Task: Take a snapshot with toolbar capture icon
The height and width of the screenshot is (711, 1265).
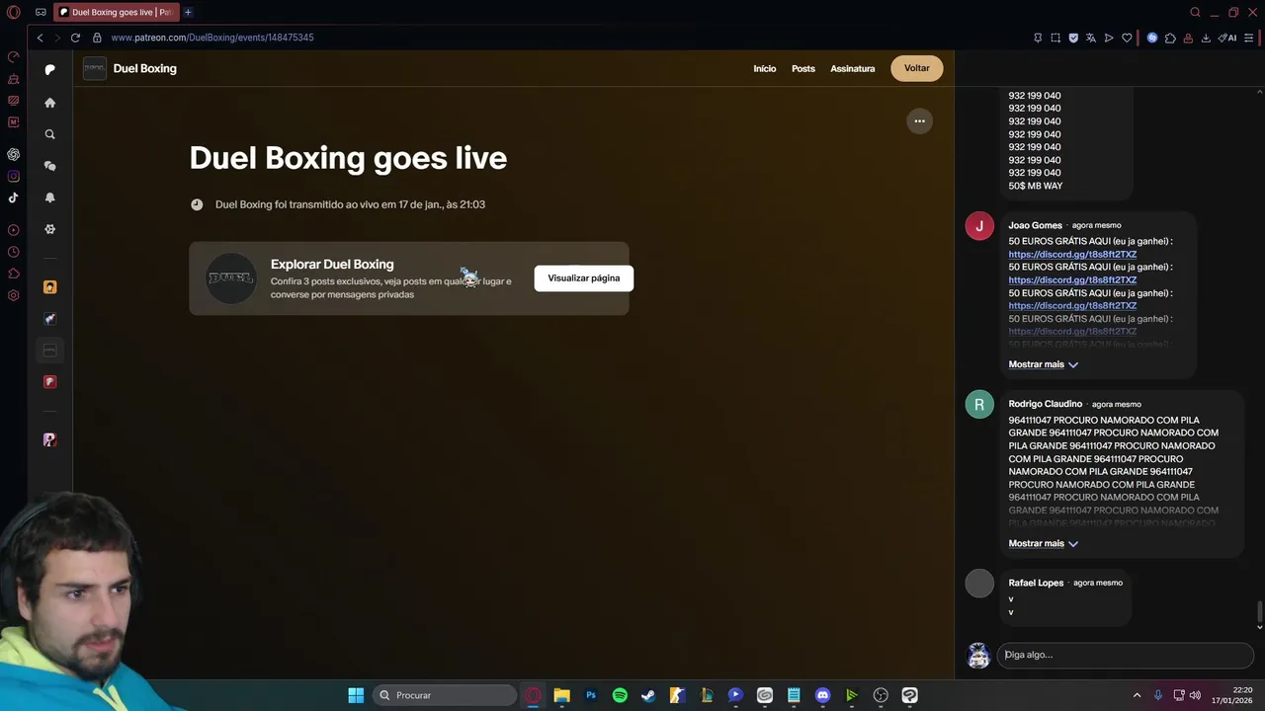Action: click(x=1055, y=38)
